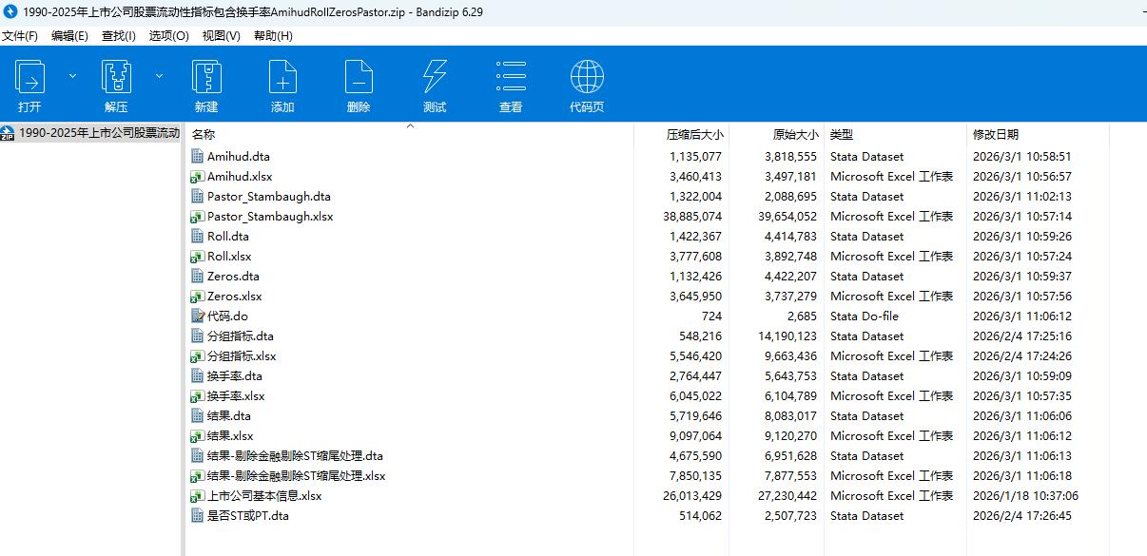Select the file name Pastor_Stambaugh.xlsx
Screen dimensions: 1147x556
(270, 216)
